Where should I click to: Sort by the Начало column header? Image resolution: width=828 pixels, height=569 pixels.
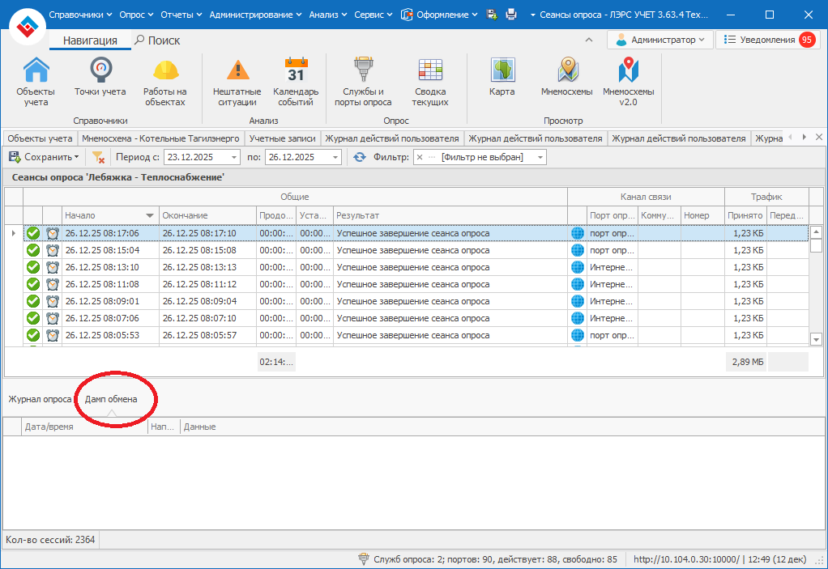[x=105, y=215]
